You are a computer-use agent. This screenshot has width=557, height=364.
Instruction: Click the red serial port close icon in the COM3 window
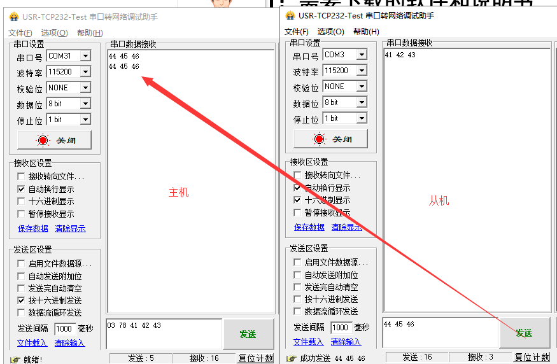[x=320, y=139]
